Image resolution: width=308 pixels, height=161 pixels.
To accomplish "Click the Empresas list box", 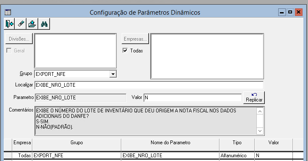I will click(207, 56).
